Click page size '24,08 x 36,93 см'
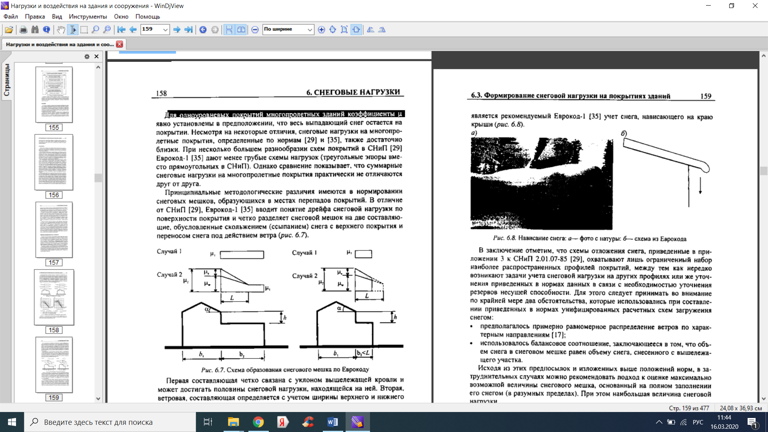The height and width of the screenshot is (432, 768). tap(741, 408)
